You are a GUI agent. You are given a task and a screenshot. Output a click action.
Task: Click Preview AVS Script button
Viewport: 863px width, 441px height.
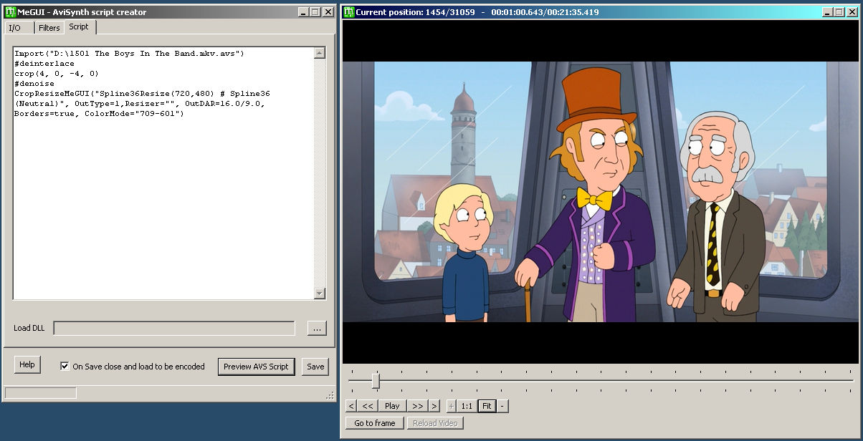point(256,366)
